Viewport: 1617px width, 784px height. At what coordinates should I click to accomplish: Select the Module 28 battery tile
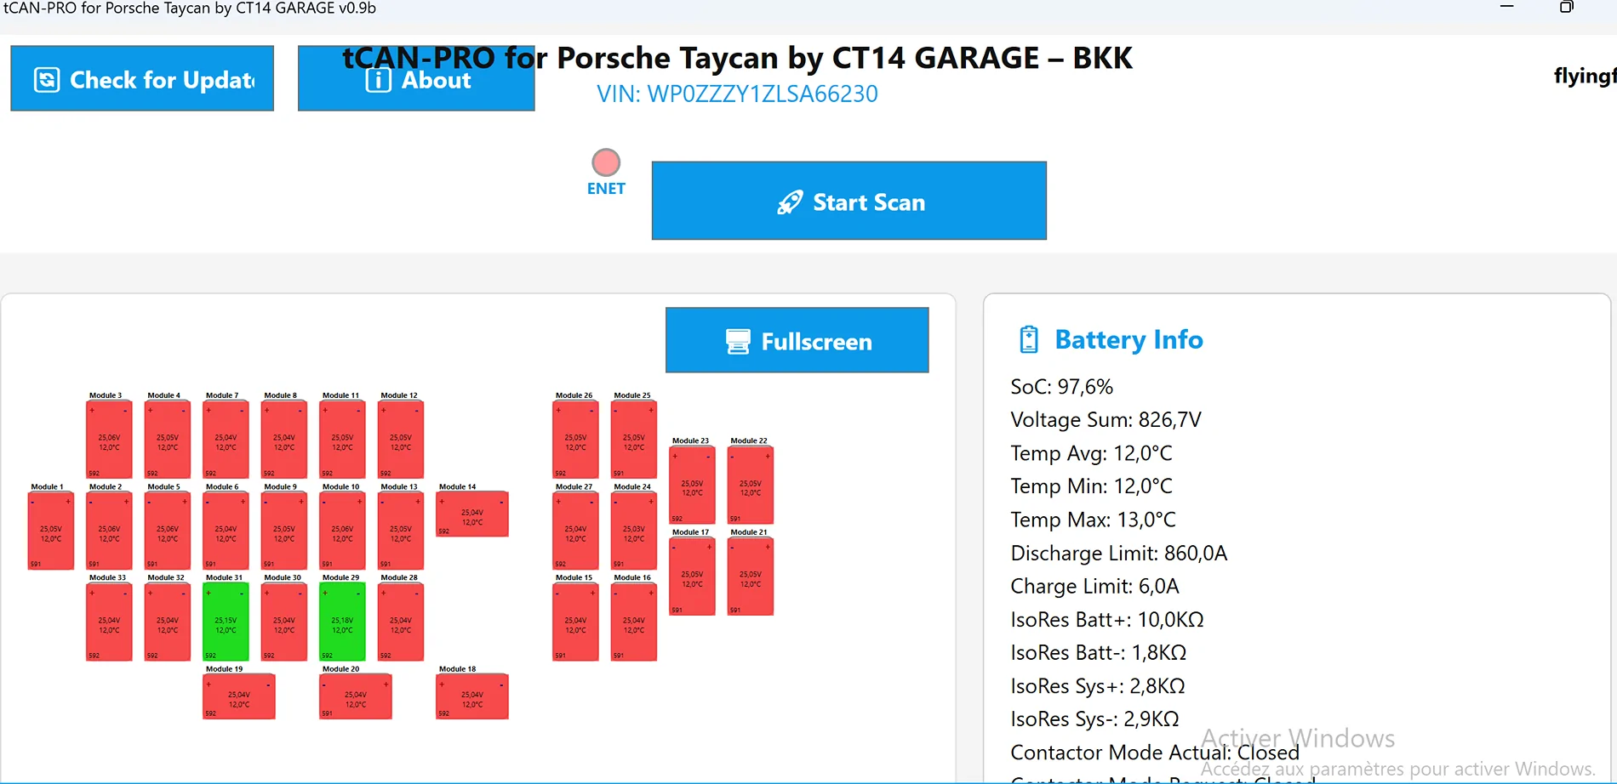(x=401, y=622)
